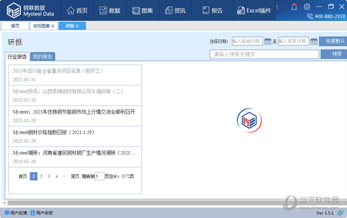
Task: Close the 研报 tab
Action: 77,26
